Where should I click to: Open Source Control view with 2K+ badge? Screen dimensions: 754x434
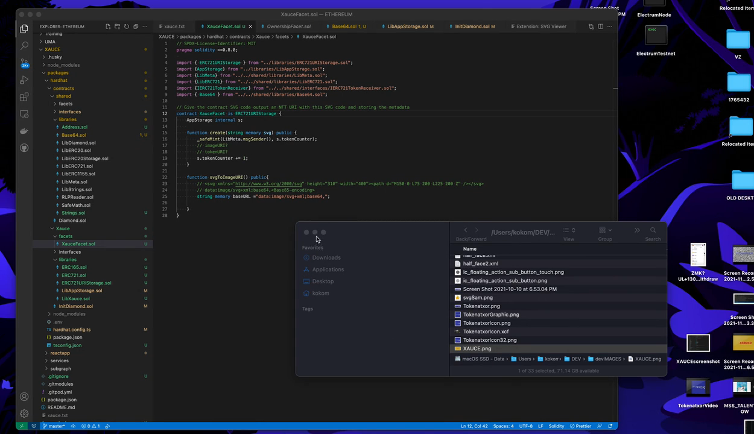coord(24,63)
